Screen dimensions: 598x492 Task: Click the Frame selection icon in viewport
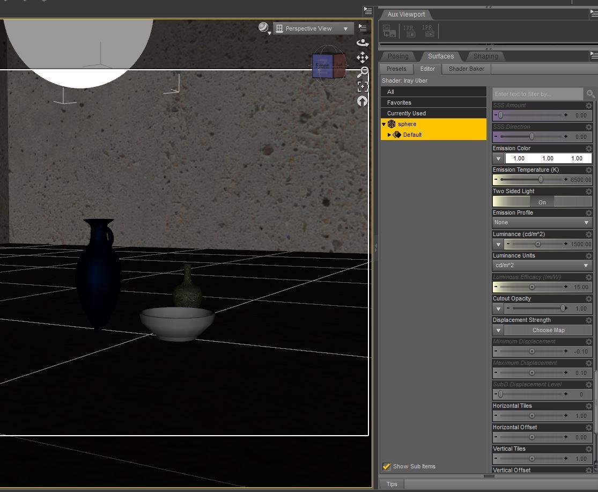363,86
